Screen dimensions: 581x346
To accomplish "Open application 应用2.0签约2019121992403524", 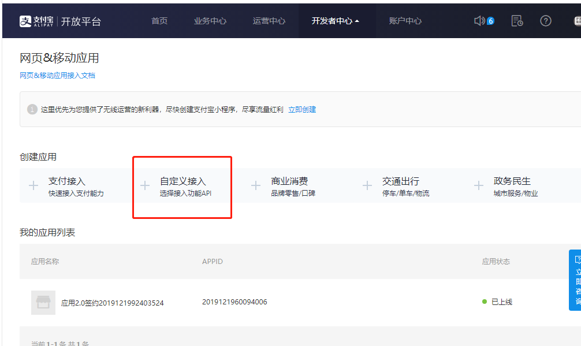I will [x=112, y=303].
